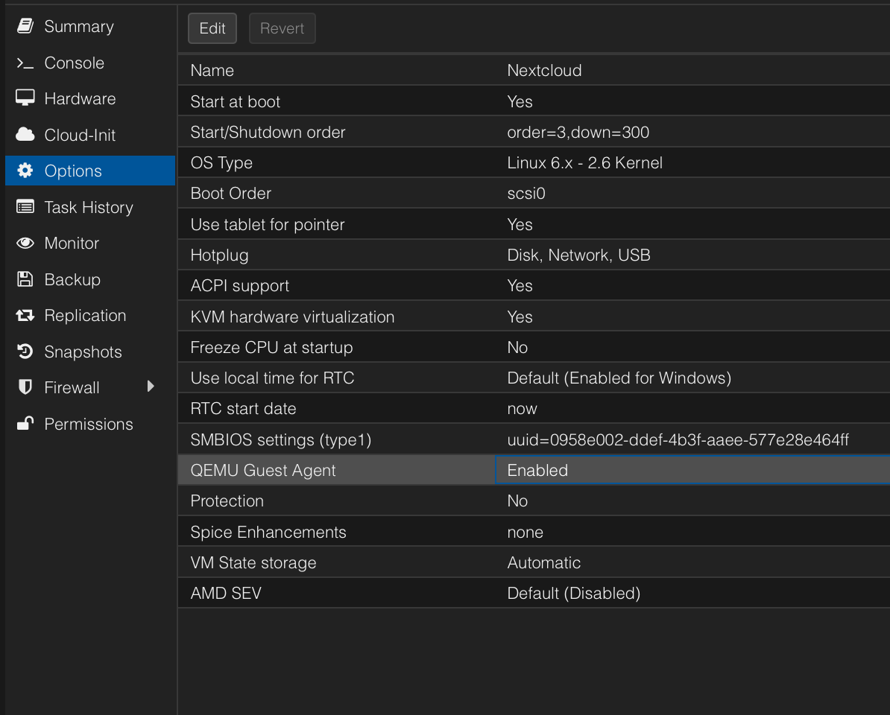Click the Automatic storage value
The height and width of the screenshot is (715, 890).
click(543, 562)
